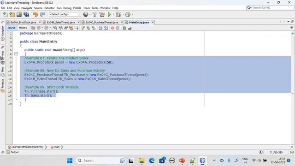Image resolution: width=295 pixels, height=166 pixels.
Task: Click the New File toolbar icon
Action: click(x=5, y=14)
